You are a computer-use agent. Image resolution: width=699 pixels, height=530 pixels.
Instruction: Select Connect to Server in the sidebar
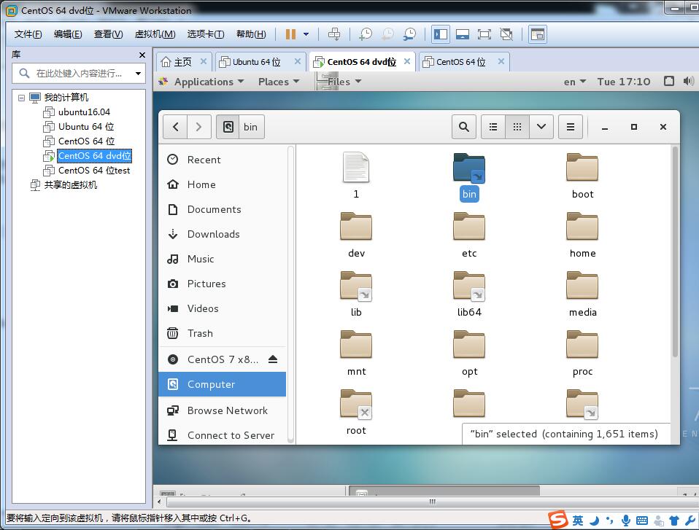click(x=222, y=435)
